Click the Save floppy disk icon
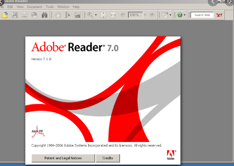 coord(15,15)
